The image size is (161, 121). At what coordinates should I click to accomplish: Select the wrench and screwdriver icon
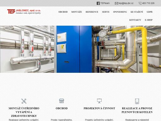tap(24, 101)
